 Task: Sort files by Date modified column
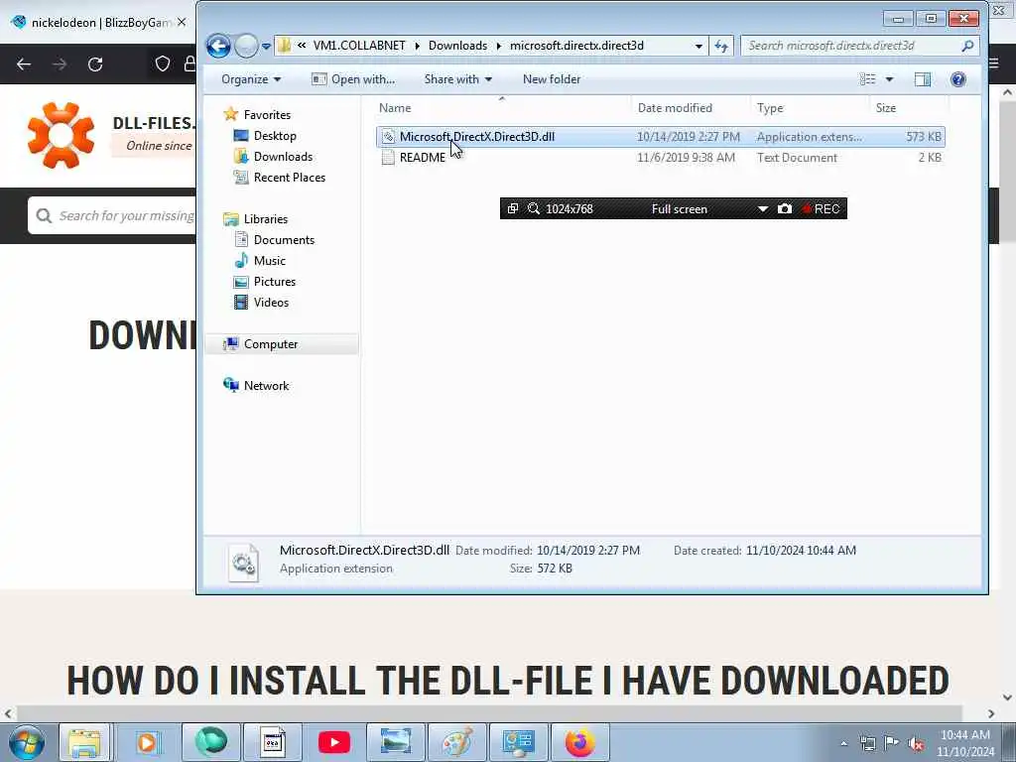click(x=691, y=108)
